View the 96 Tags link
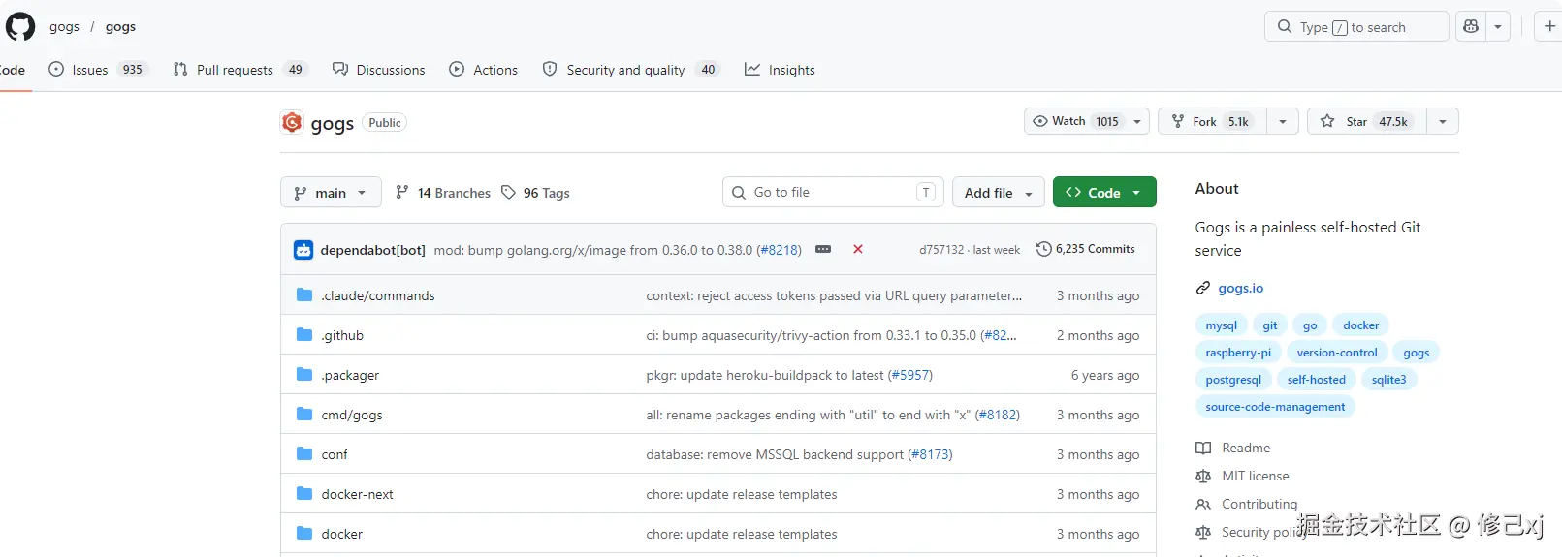Screen dimensions: 1562x557 pyautogui.click(x=535, y=193)
